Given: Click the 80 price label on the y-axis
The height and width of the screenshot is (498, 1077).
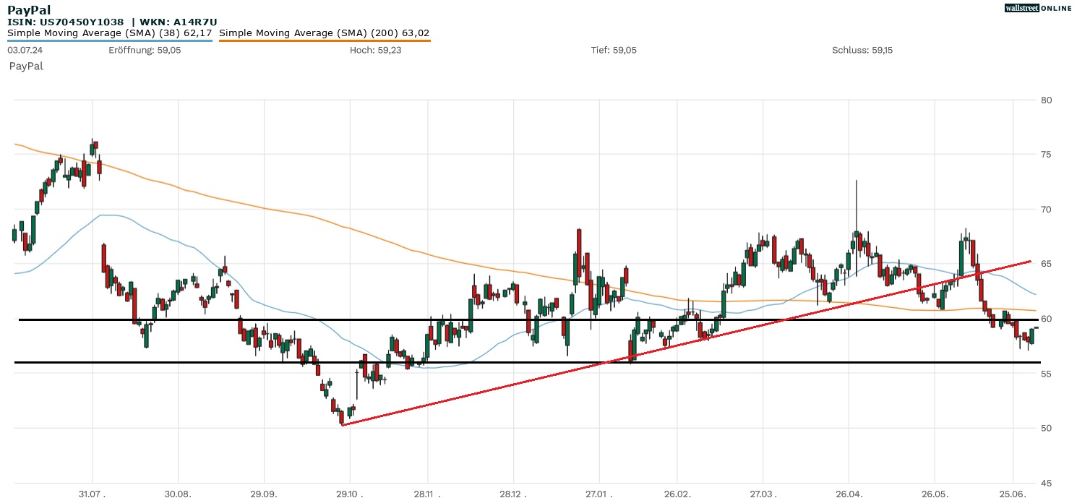Looking at the screenshot, I should click(x=1045, y=100).
